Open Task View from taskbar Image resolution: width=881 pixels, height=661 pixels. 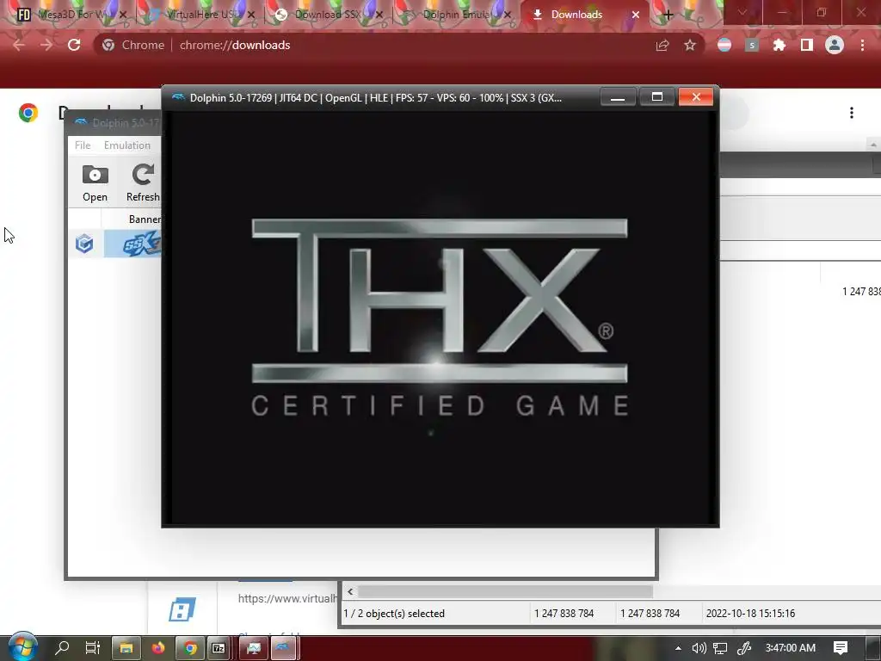[x=93, y=647]
